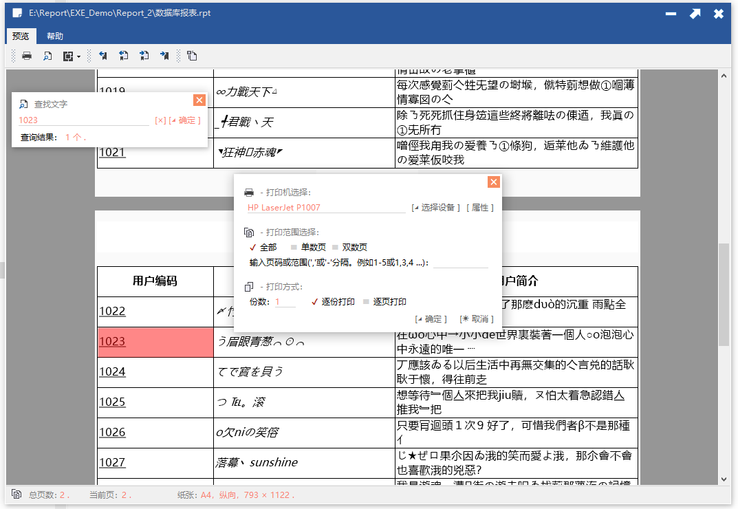Click the 用户编码 column header

(155, 281)
